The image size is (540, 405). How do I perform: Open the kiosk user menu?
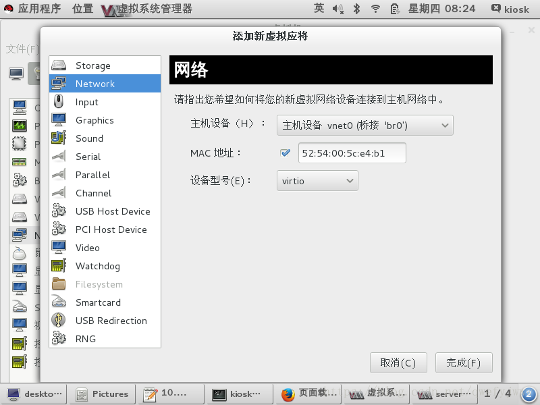pos(510,9)
